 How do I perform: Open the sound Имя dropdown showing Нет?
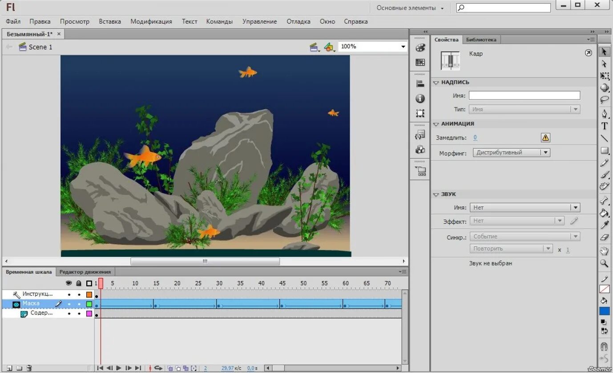525,207
